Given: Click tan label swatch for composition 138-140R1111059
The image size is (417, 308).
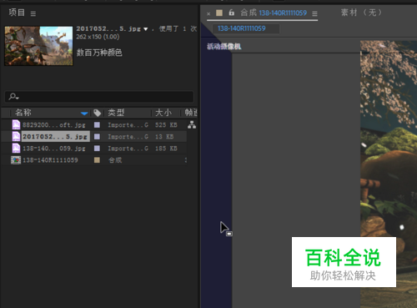Looking at the screenshot, I should pyautogui.click(x=97, y=159).
